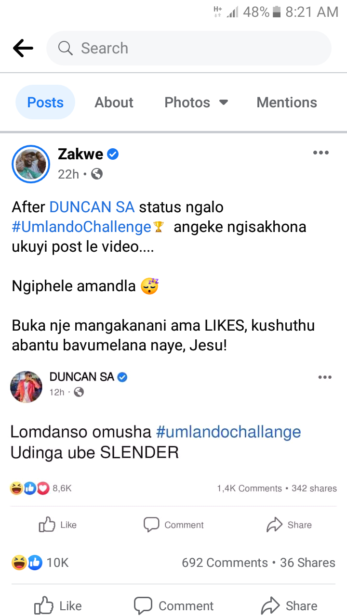The image size is (347, 616).
Task: Open Zakwe post three-dot options menu
Action: coord(320,153)
